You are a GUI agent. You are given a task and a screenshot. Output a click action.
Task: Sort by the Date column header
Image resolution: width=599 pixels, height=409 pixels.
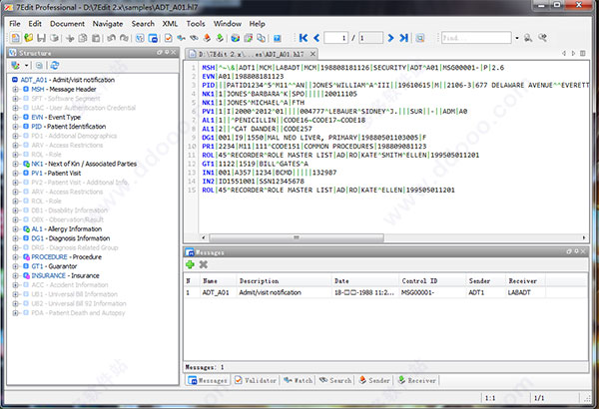pyautogui.click(x=365, y=280)
